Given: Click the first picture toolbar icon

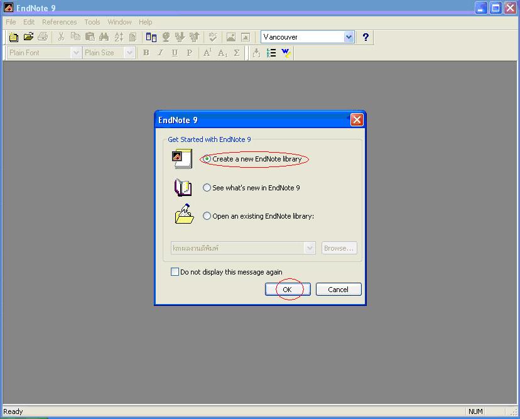Looking at the screenshot, I should pyautogui.click(x=231, y=37).
